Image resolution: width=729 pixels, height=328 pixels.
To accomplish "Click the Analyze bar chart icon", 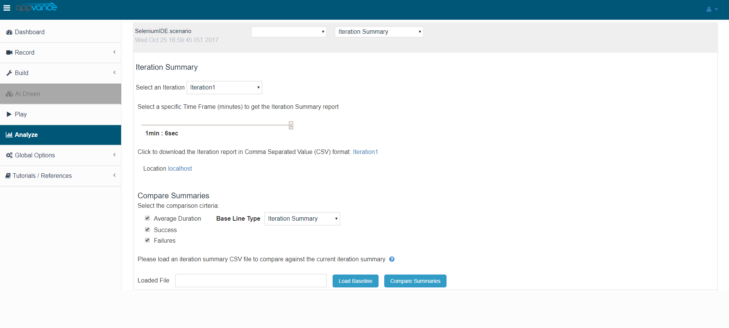I will point(9,135).
